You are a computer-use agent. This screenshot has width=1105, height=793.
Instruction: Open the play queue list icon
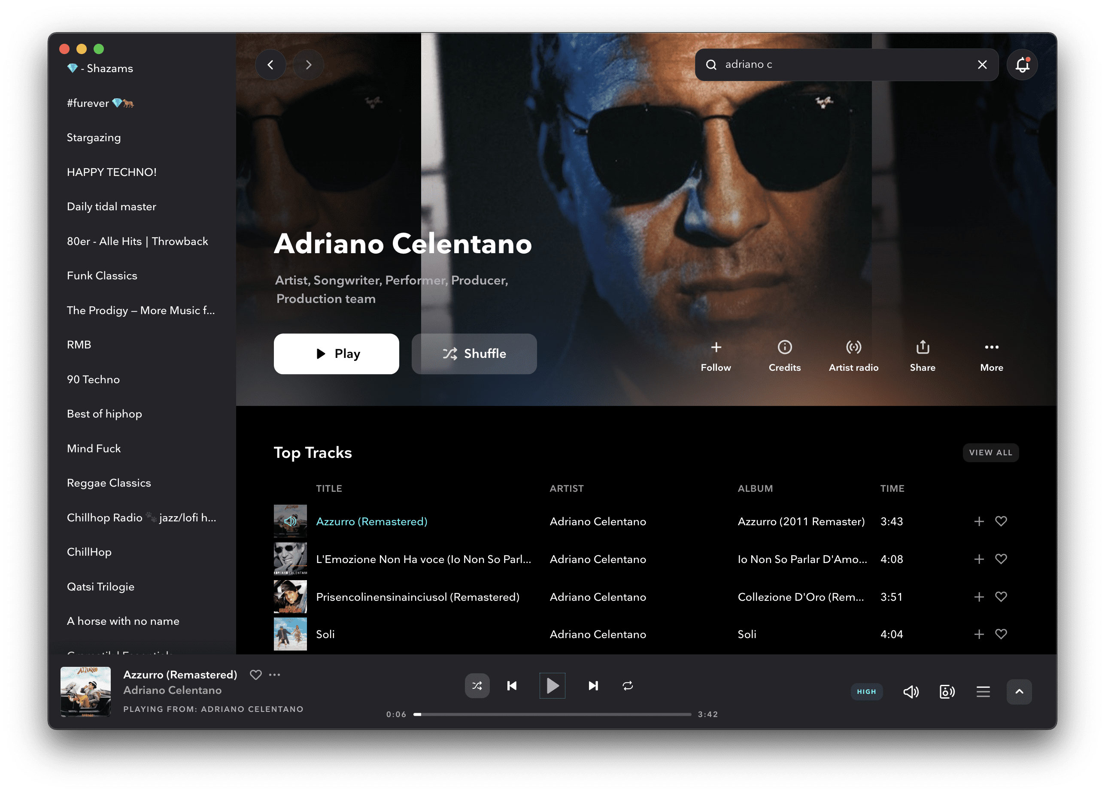coord(983,691)
